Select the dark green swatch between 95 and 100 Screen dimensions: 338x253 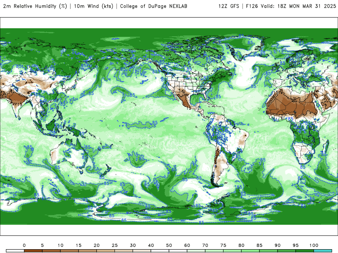(x=305, y=251)
